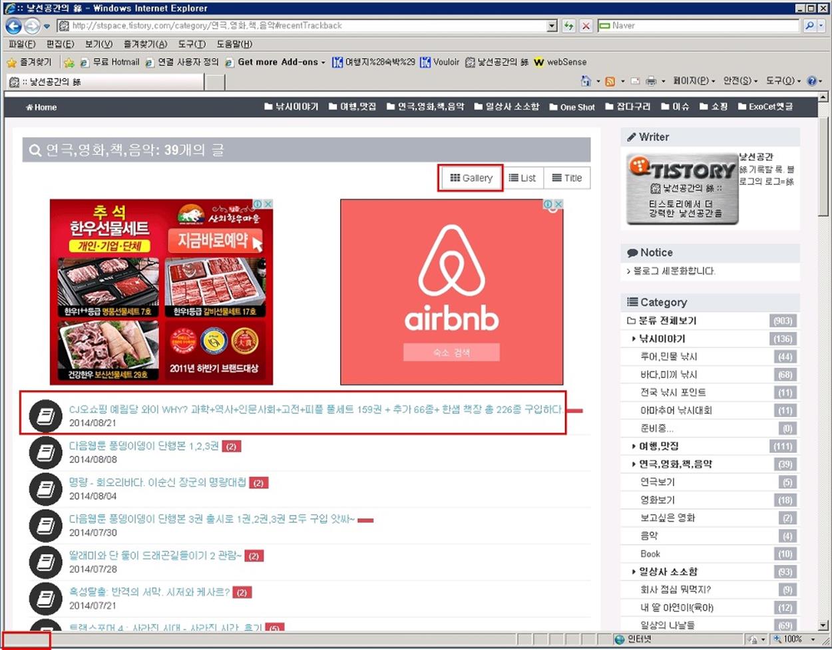832x650 pixels.
Task: Open the 즐겨찾기(A) menu
Action: coord(145,44)
